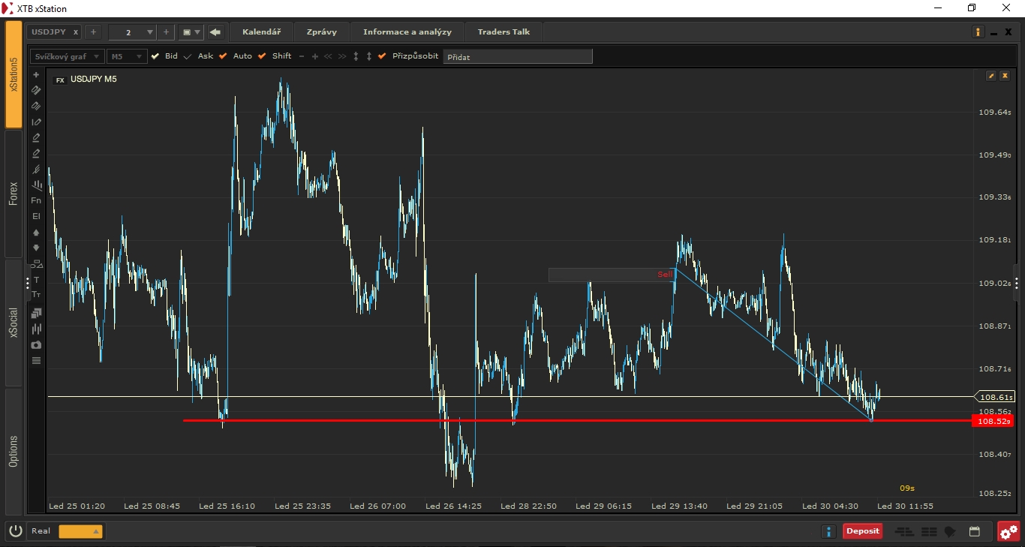The image size is (1025, 547).
Task: Open the grid table icon in the bottom bar
Action: 929,531
